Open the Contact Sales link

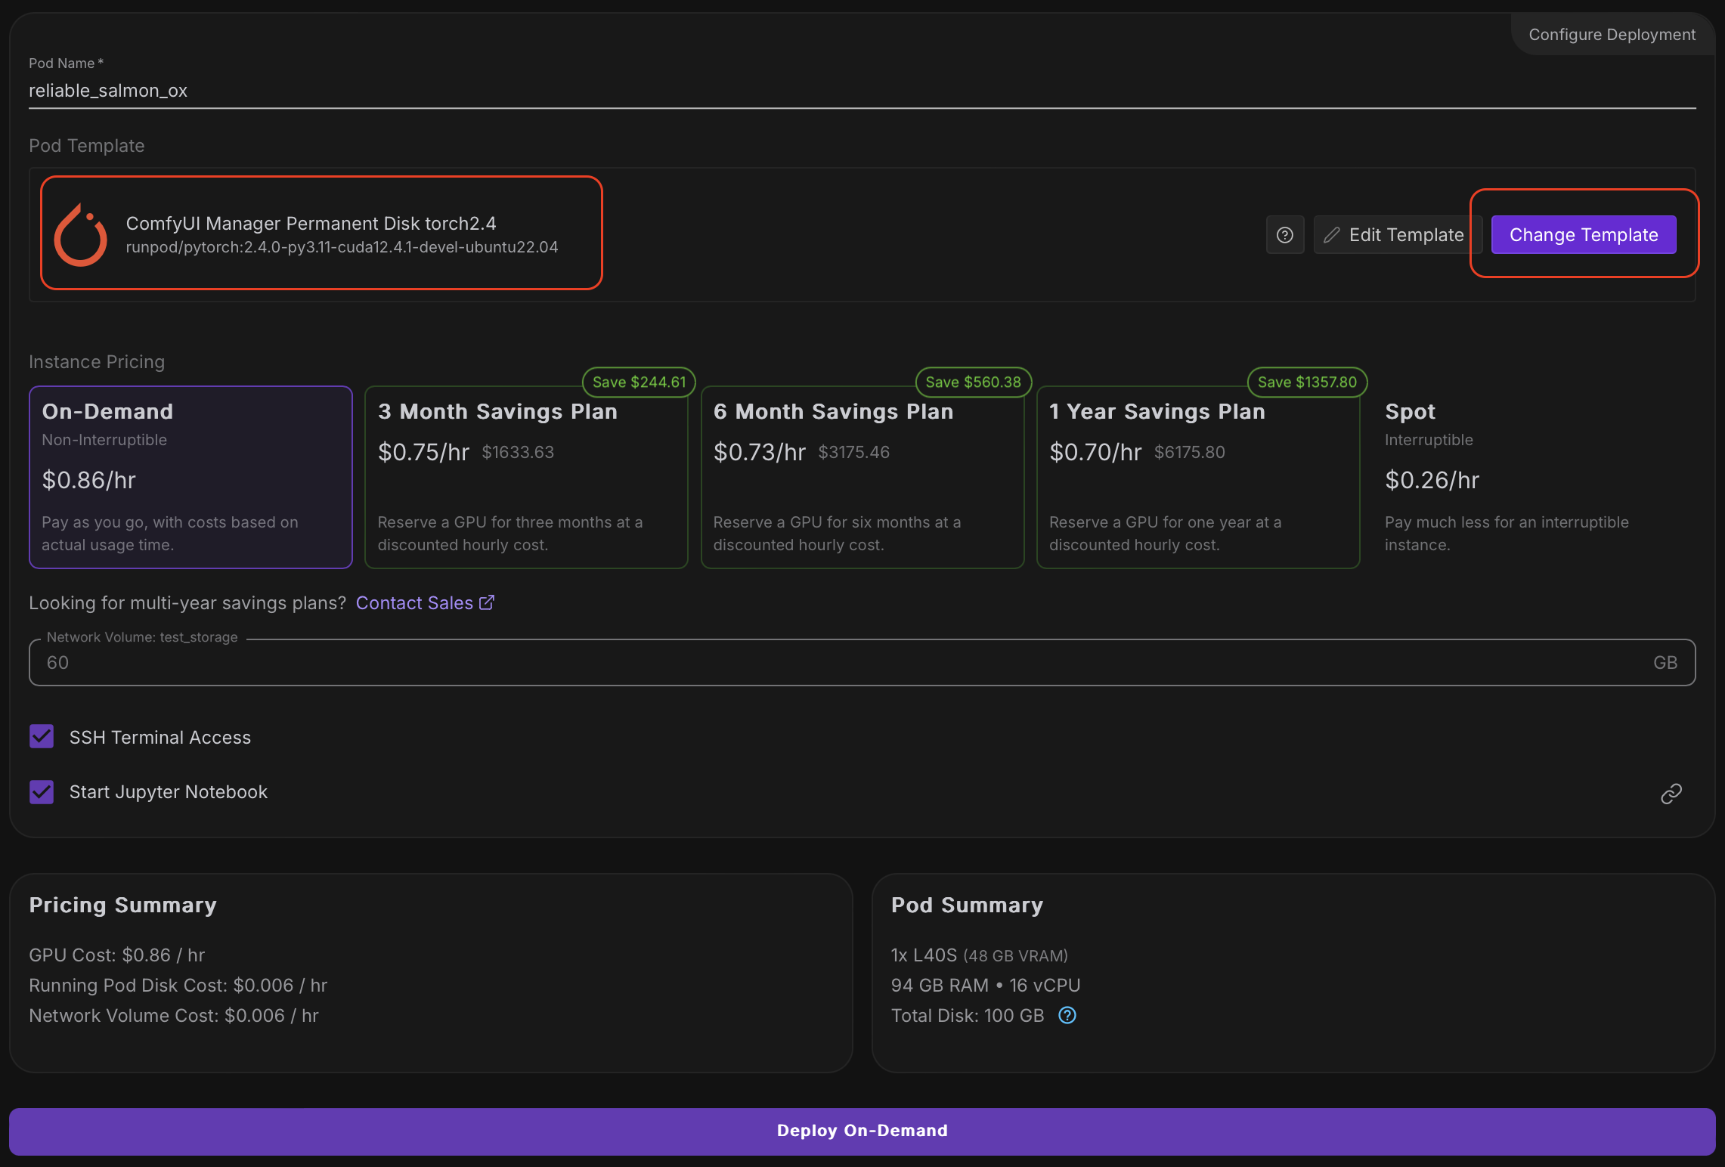tap(414, 602)
